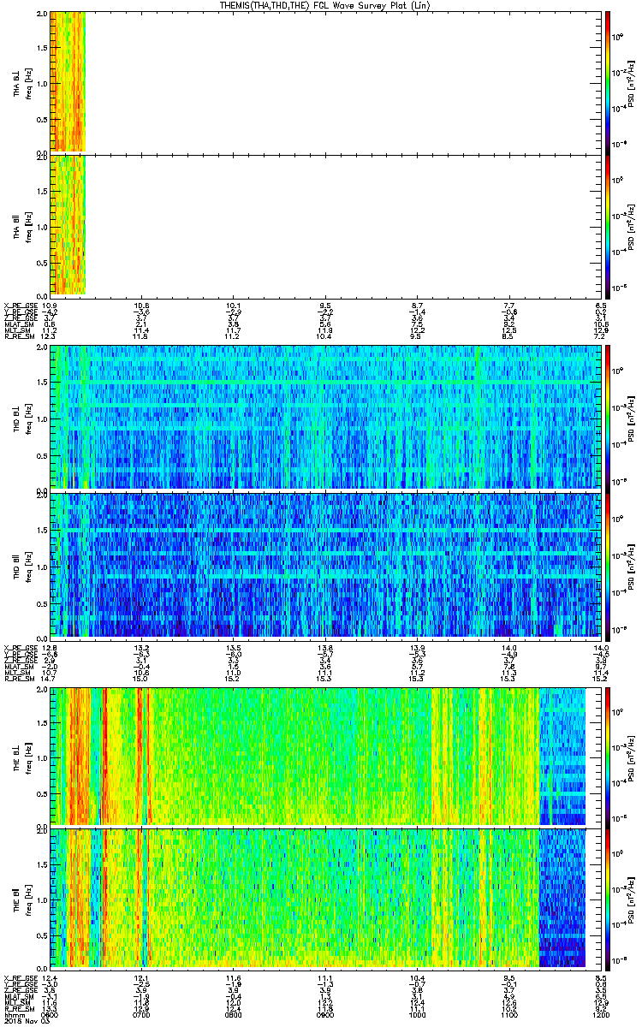Select the THD B-perpendicular spectrogram panel
Viewport: 642px width, 1027px height.
(324, 417)
